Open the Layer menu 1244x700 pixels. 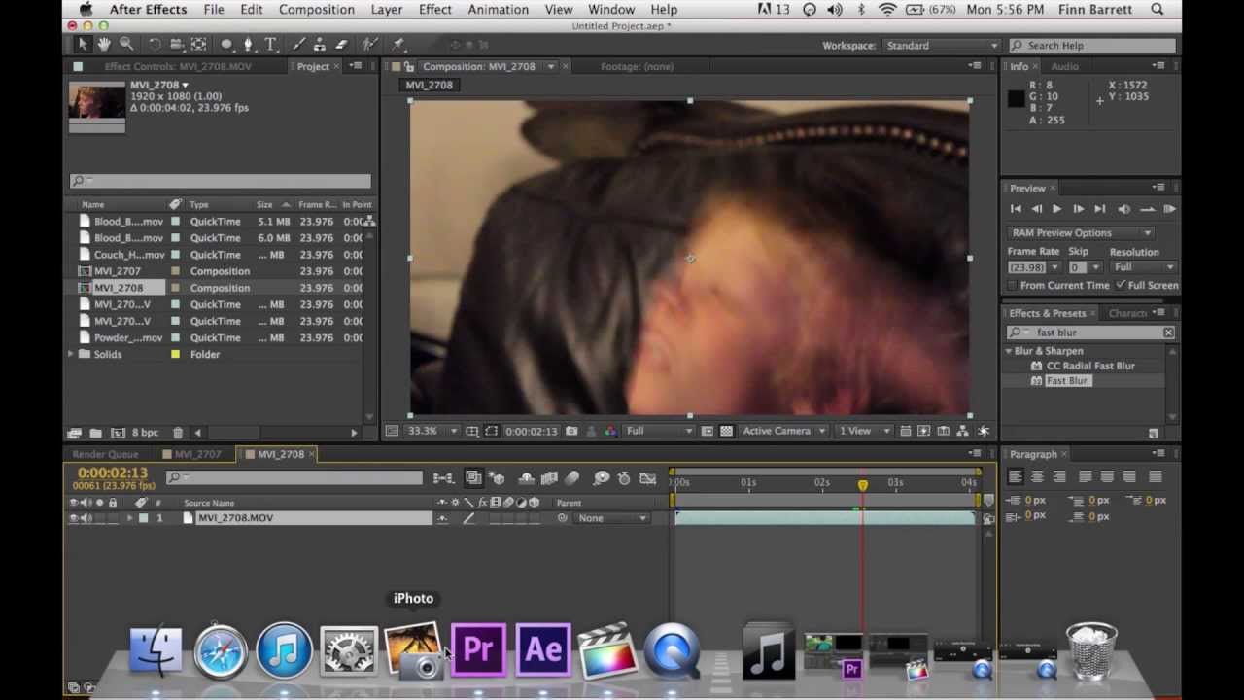point(386,10)
